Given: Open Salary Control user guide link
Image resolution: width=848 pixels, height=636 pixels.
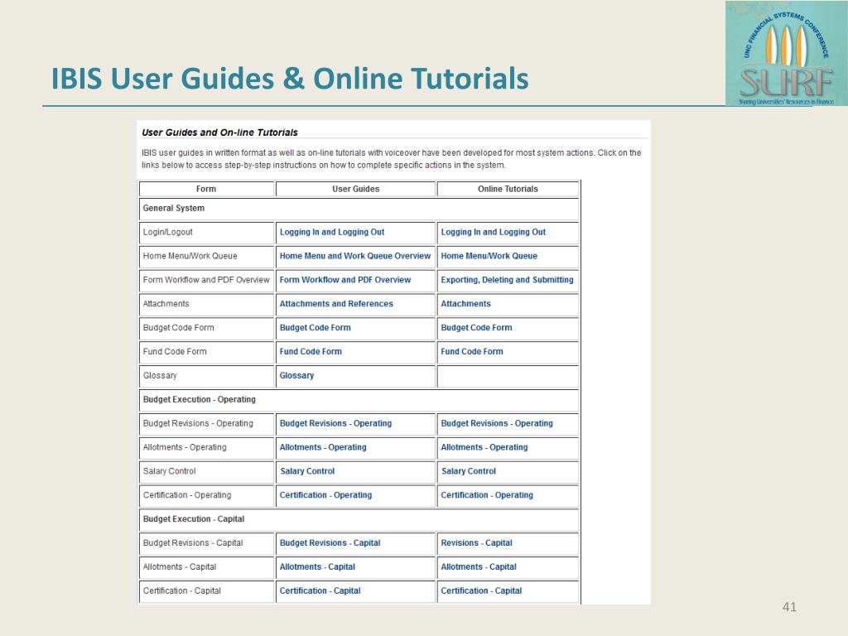Looking at the screenshot, I should point(307,471).
